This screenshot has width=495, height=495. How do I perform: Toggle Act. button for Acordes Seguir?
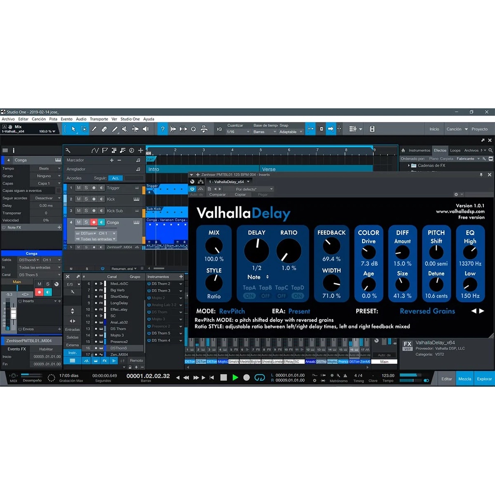click(116, 178)
